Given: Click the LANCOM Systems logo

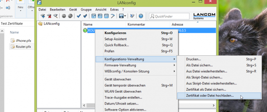Looking at the screenshot, I should 204,16.
